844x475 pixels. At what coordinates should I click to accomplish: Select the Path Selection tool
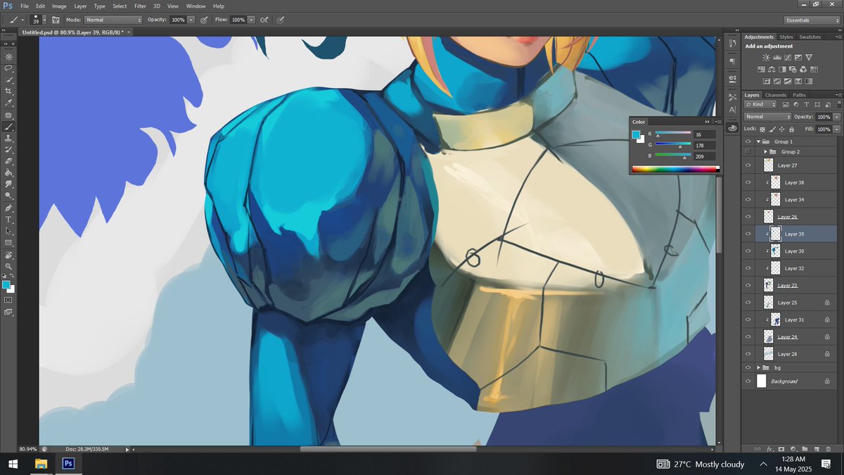point(8,231)
